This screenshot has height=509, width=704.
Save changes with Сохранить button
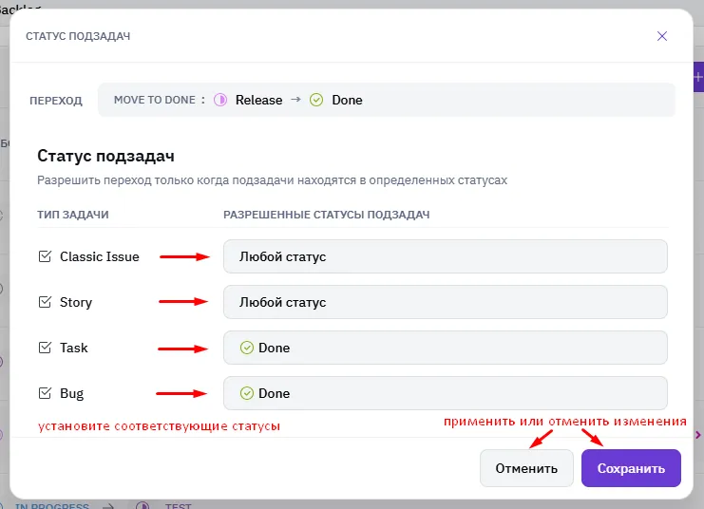coord(631,468)
